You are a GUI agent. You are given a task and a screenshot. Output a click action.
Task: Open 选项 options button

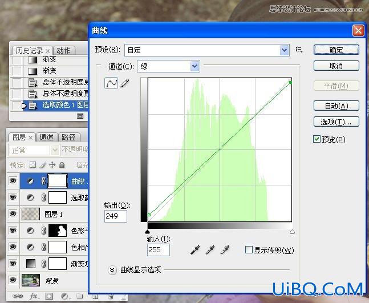point(336,122)
